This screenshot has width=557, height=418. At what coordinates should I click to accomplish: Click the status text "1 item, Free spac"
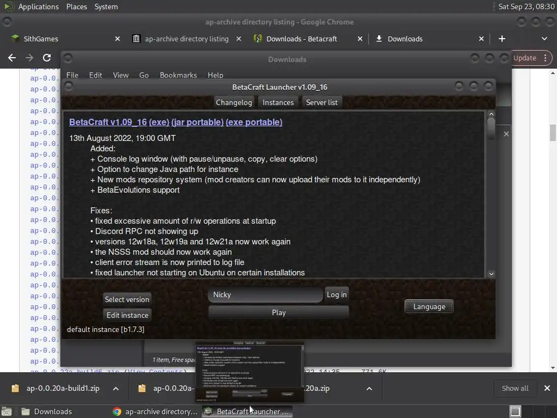point(174,360)
